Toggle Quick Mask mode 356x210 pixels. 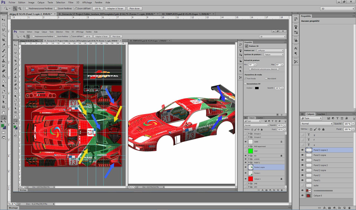[4, 132]
